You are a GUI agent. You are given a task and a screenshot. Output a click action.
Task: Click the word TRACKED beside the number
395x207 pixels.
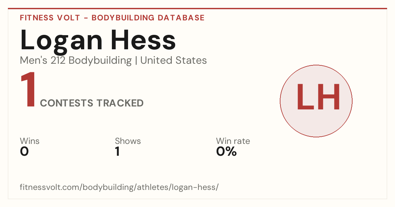click(x=120, y=103)
